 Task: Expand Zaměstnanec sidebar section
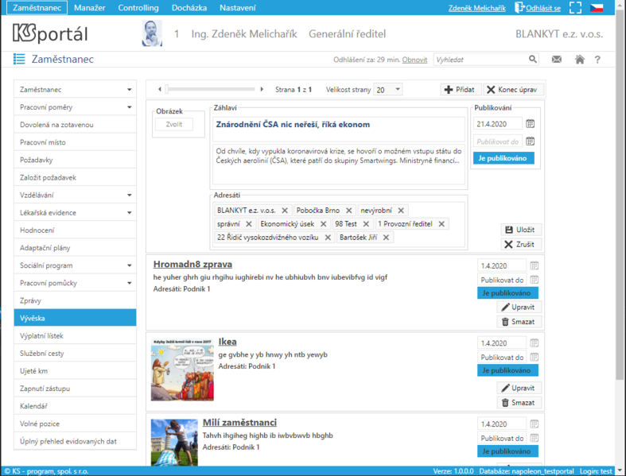[x=130, y=90]
